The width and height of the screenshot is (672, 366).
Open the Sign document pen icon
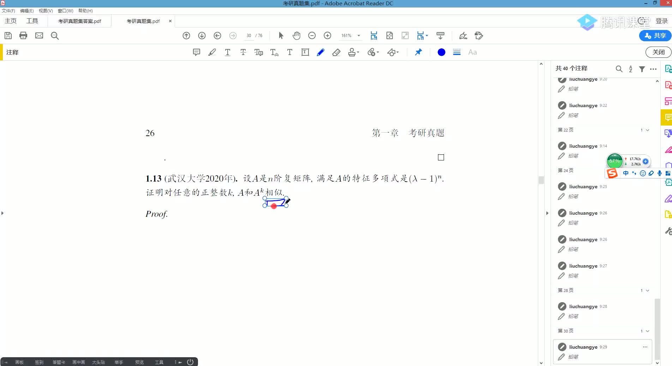[x=463, y=36]
